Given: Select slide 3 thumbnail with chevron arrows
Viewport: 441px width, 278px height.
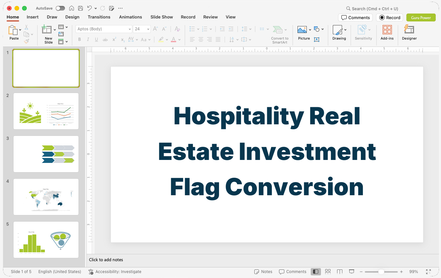Looking at the screenshot, I should tap(46, 154).
